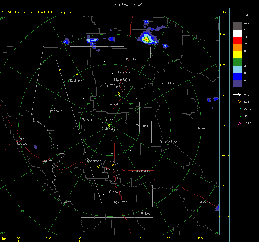This screenshot has height=242, width=259.
Task: Click the blue echo at map edge near Brooks
Action: 218,208
